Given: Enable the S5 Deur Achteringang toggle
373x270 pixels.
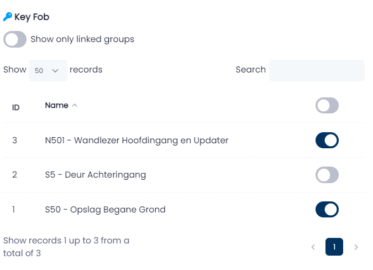Looking at the screenshot, I should (x=327, y=175).
